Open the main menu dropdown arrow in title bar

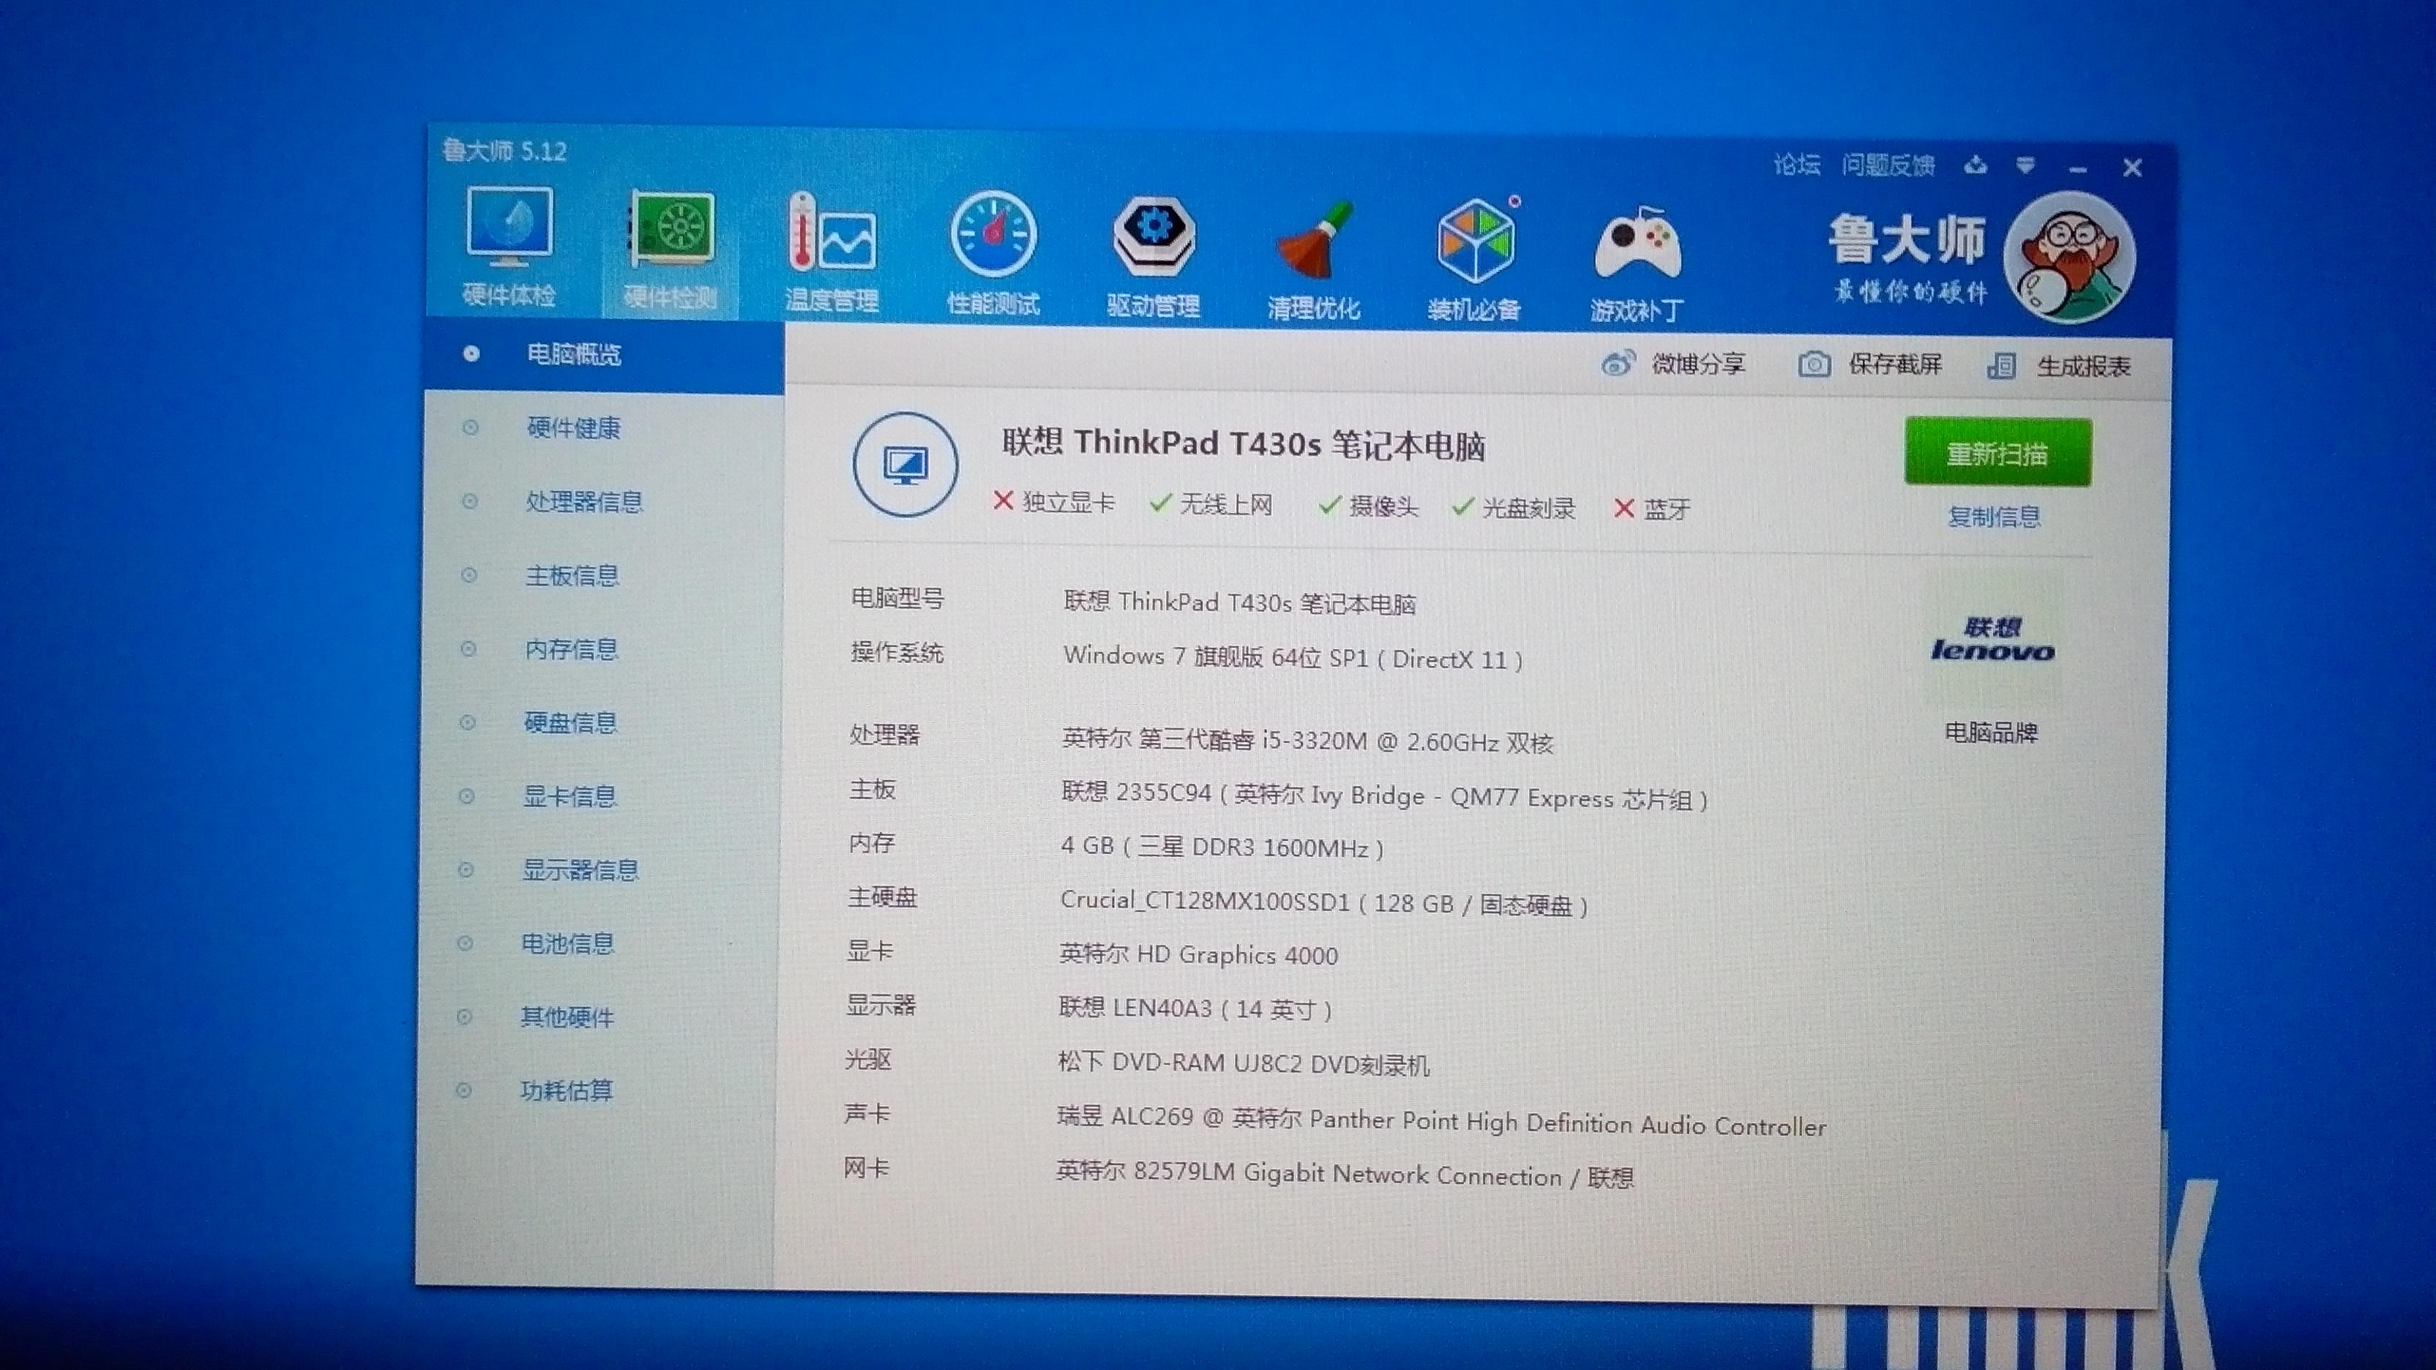2025,166
